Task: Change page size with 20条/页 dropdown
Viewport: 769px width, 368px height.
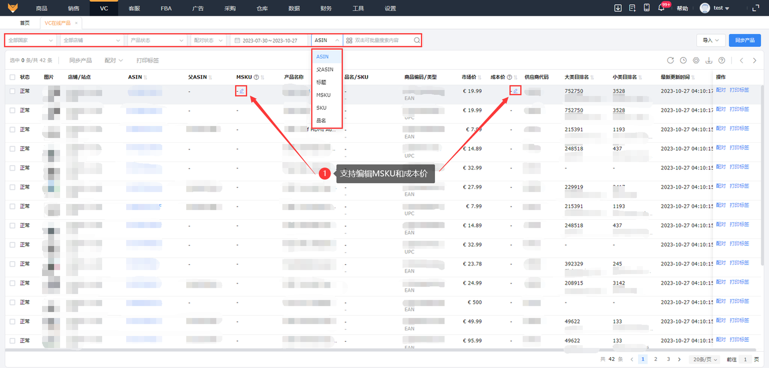Action: point(704,359)
